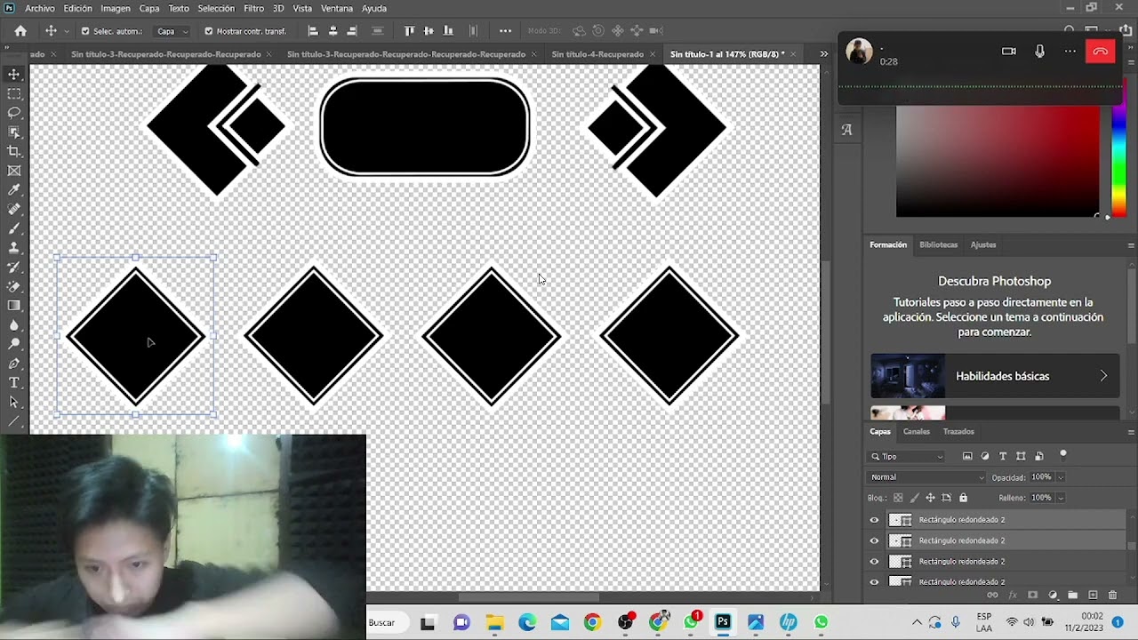The height and width of the screenshot is (640, 1138).
Task: Create a new fill or adjustment layer
Action: click(1053, 595)
